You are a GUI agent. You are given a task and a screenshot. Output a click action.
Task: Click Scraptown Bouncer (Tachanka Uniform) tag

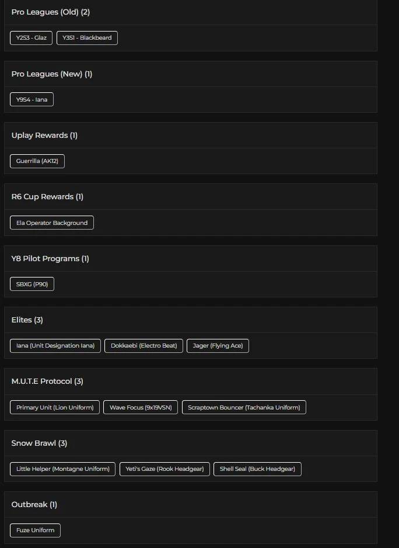[x=244, y=407]
